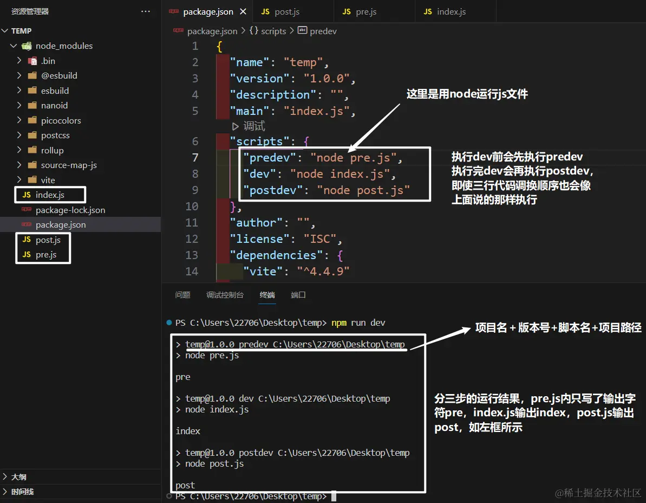Click the 'npm run dev' command in terminal
The width and height of the screenshot is (646, 503).
(x=358, y=323)
